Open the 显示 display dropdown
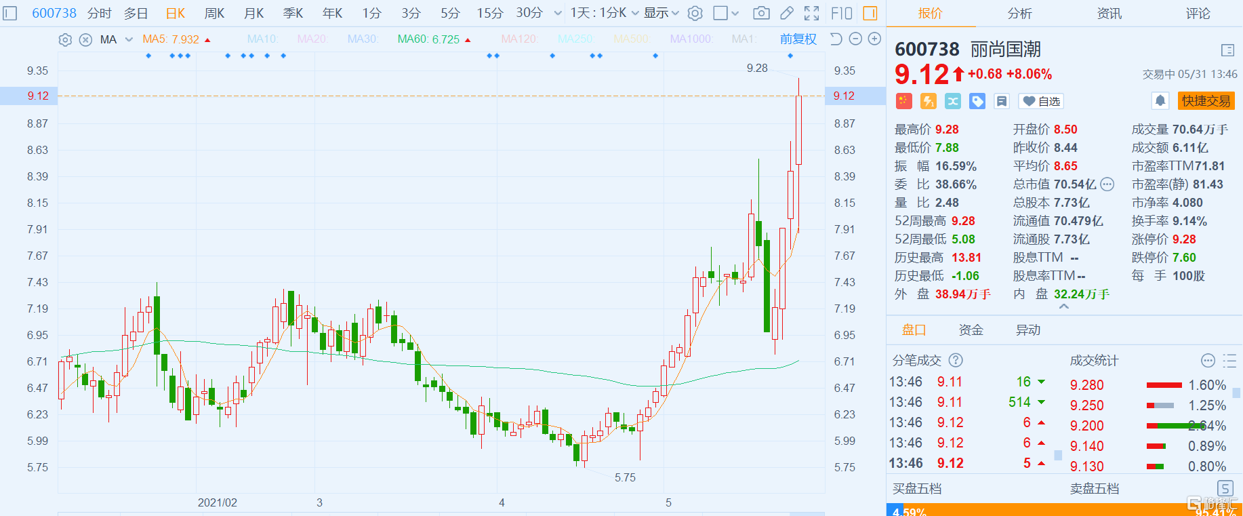Viewport: 1243px width, 516px height. pyautogui.click(x=661, y=13)
